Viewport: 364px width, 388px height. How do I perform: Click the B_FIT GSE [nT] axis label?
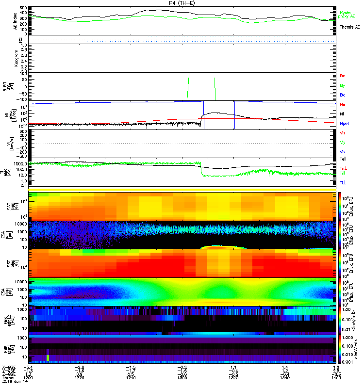9,87
